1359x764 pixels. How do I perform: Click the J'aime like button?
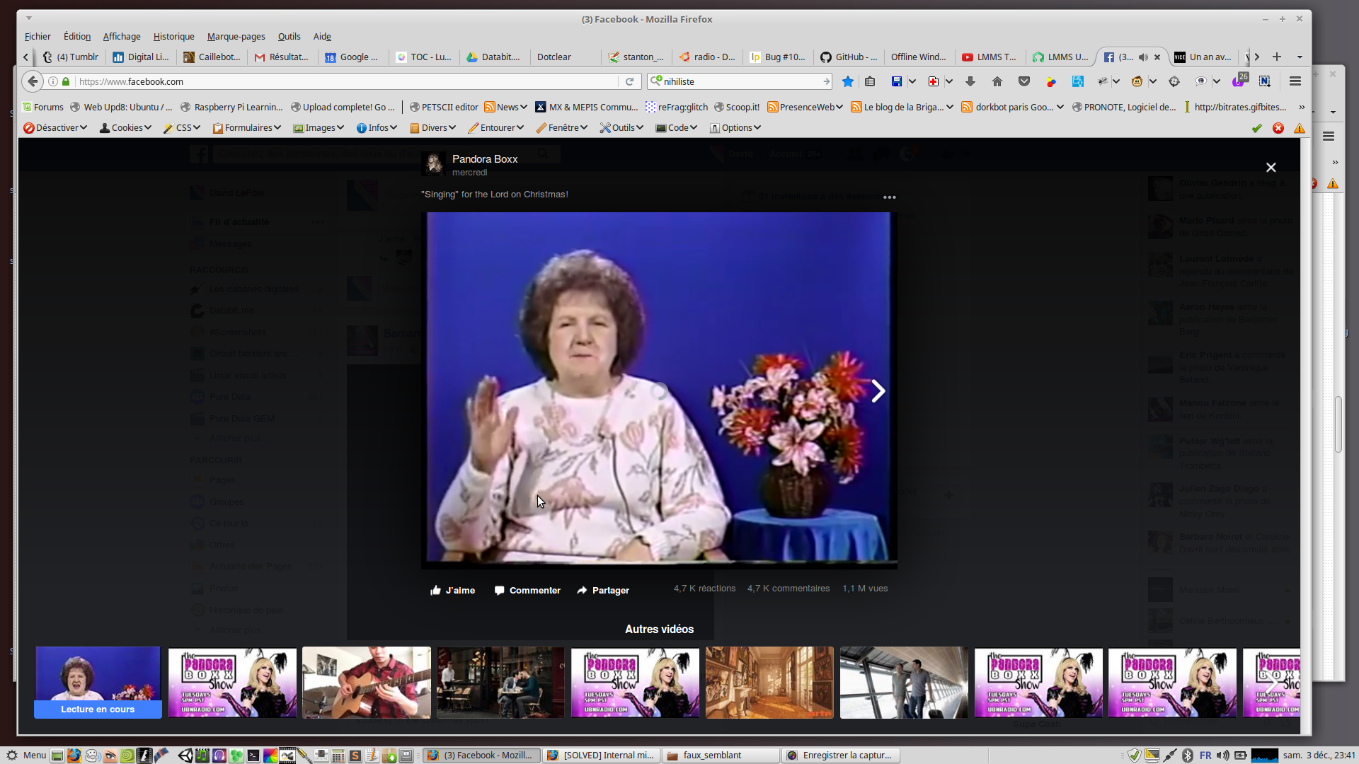click(453, 590)
